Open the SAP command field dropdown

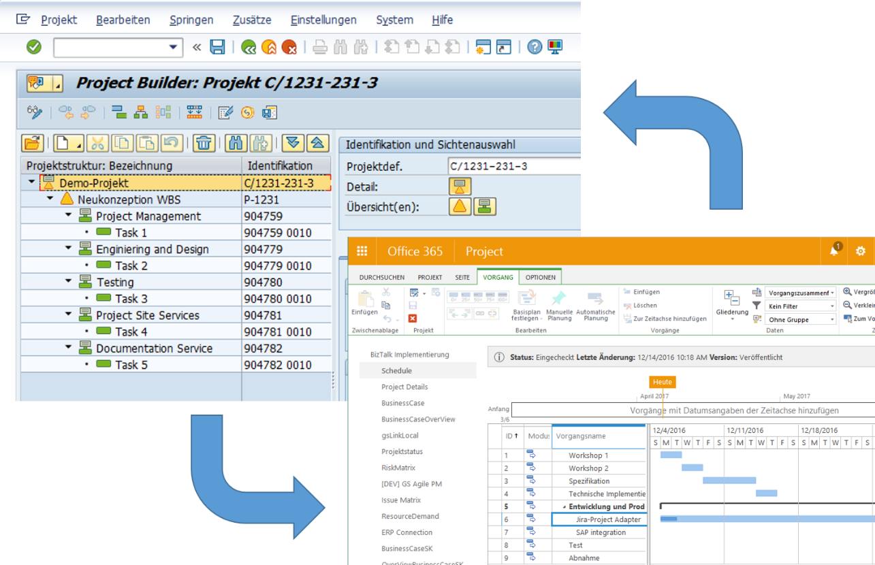pyautogui.click(x=174, y=47)
